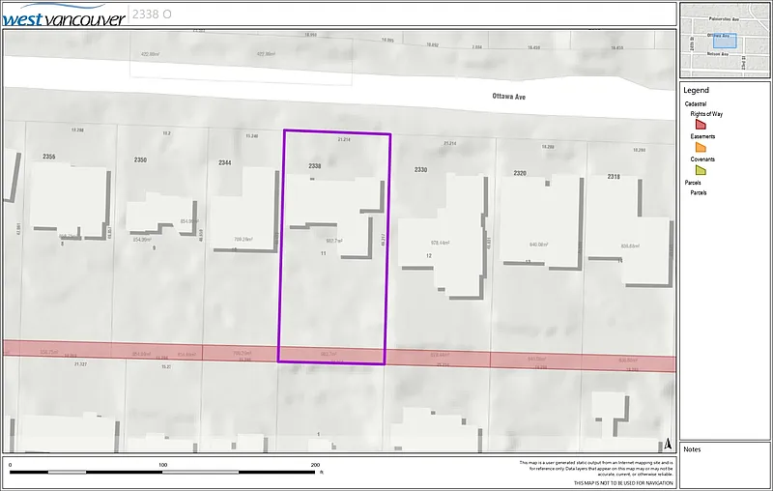This screenshot has height=491, width=773.
Task: Click the 2318 address label
Action: [614, 176]
